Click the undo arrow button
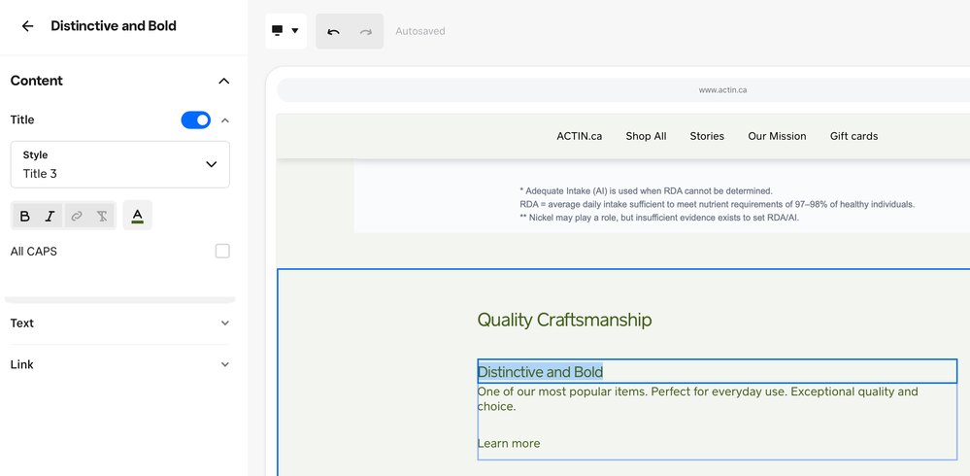Screen dimensions: 970x476 click(333, 31)
